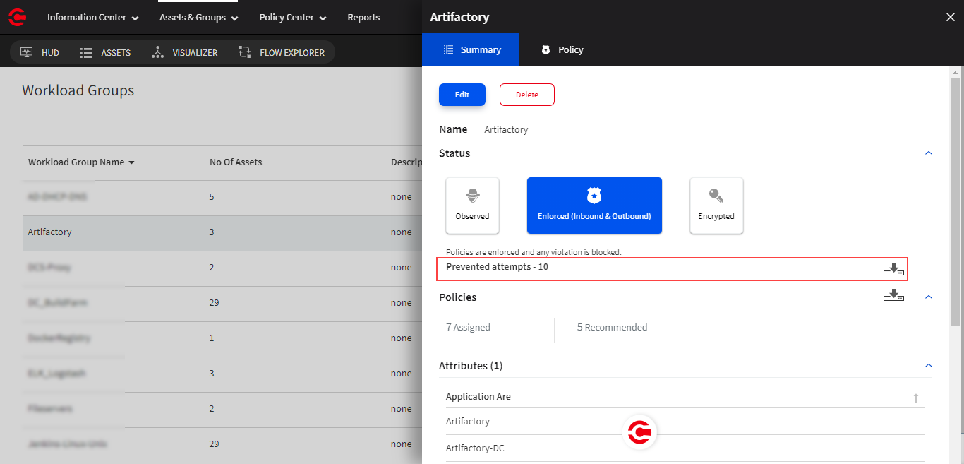The height and width of the screenshot is (464, 964).
Task: Click the Workload Groups page heading
Action: 78,90
